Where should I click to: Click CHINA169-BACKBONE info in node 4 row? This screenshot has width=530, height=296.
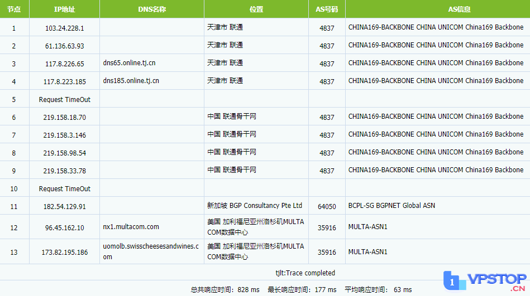[x=436, y=81]
